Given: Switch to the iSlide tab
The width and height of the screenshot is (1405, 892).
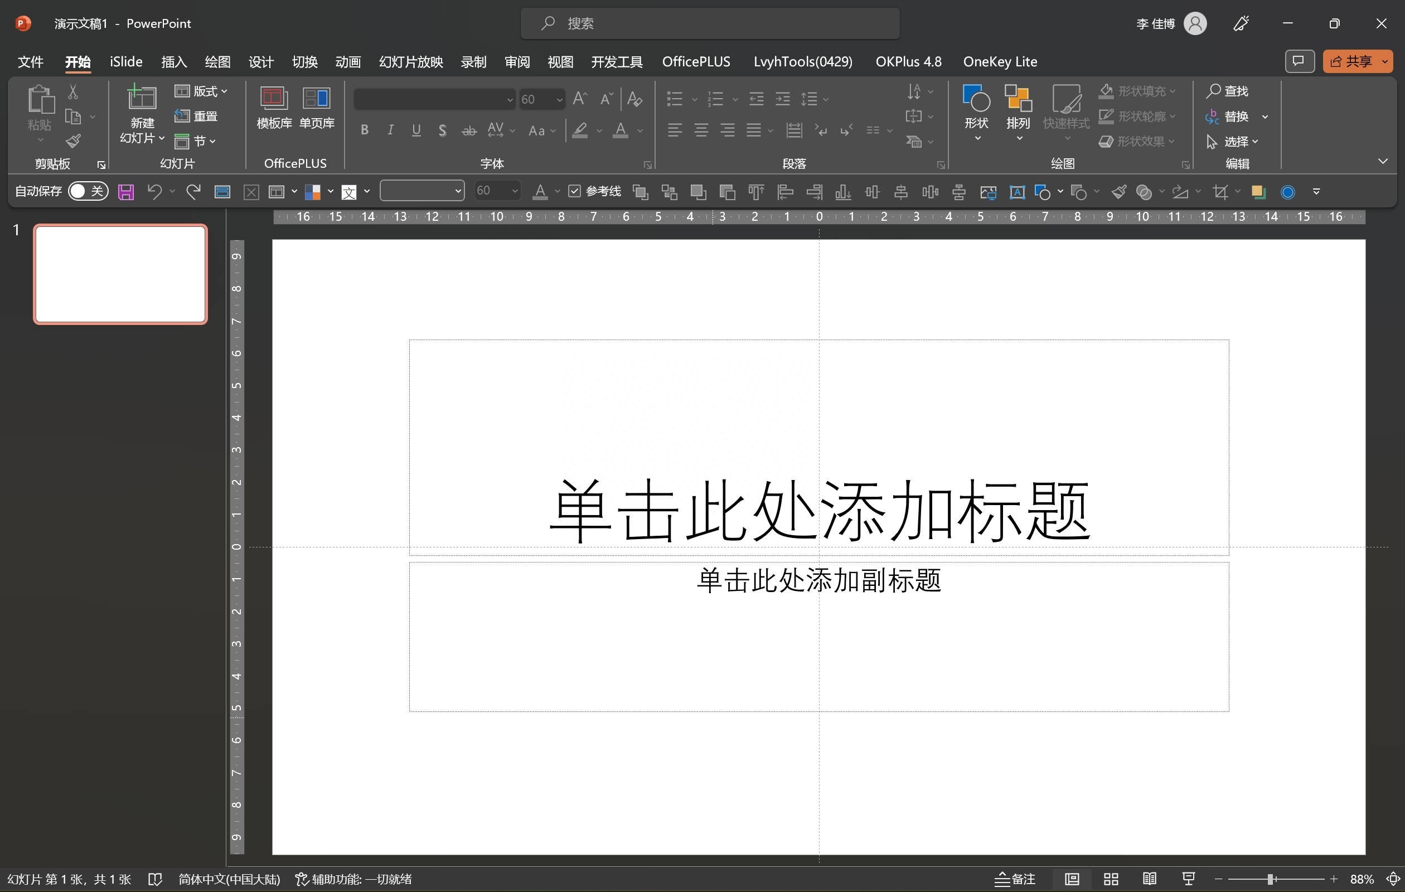Looking at the screenshot, I should pos(126,61).
